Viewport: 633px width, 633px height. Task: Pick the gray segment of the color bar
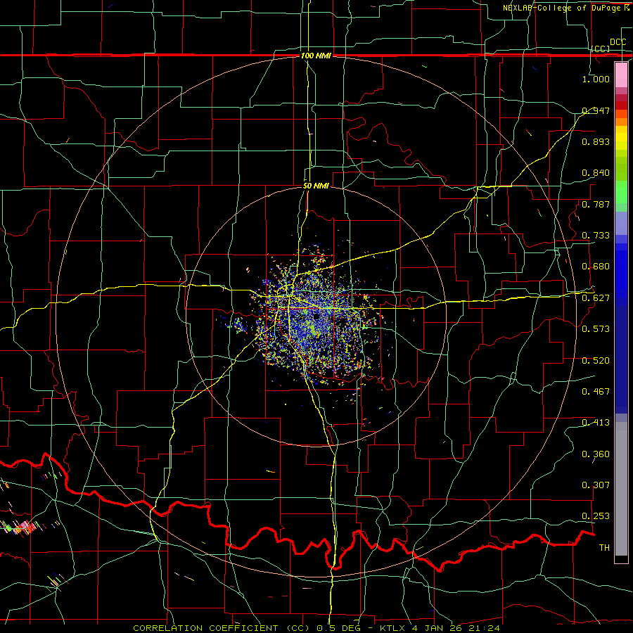[x=621, y=489]
